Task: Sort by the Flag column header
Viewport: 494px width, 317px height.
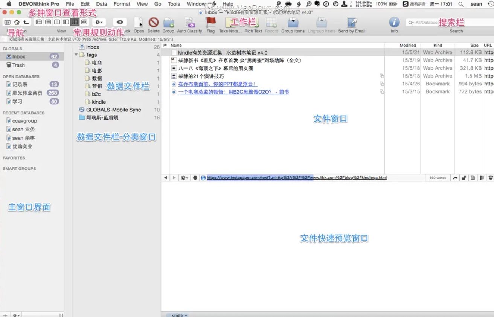Action: coord(165,45)
